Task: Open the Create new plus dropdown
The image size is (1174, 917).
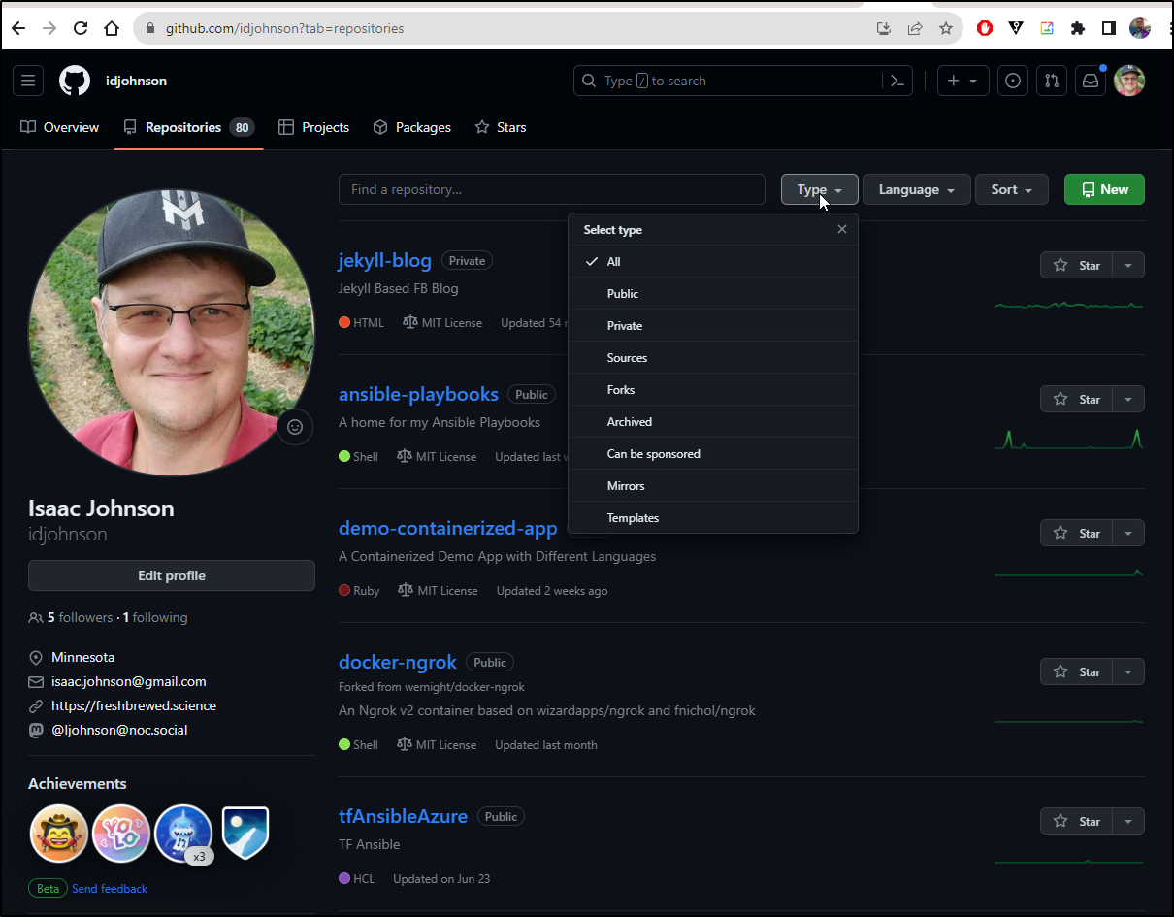Action: point(962,81)
